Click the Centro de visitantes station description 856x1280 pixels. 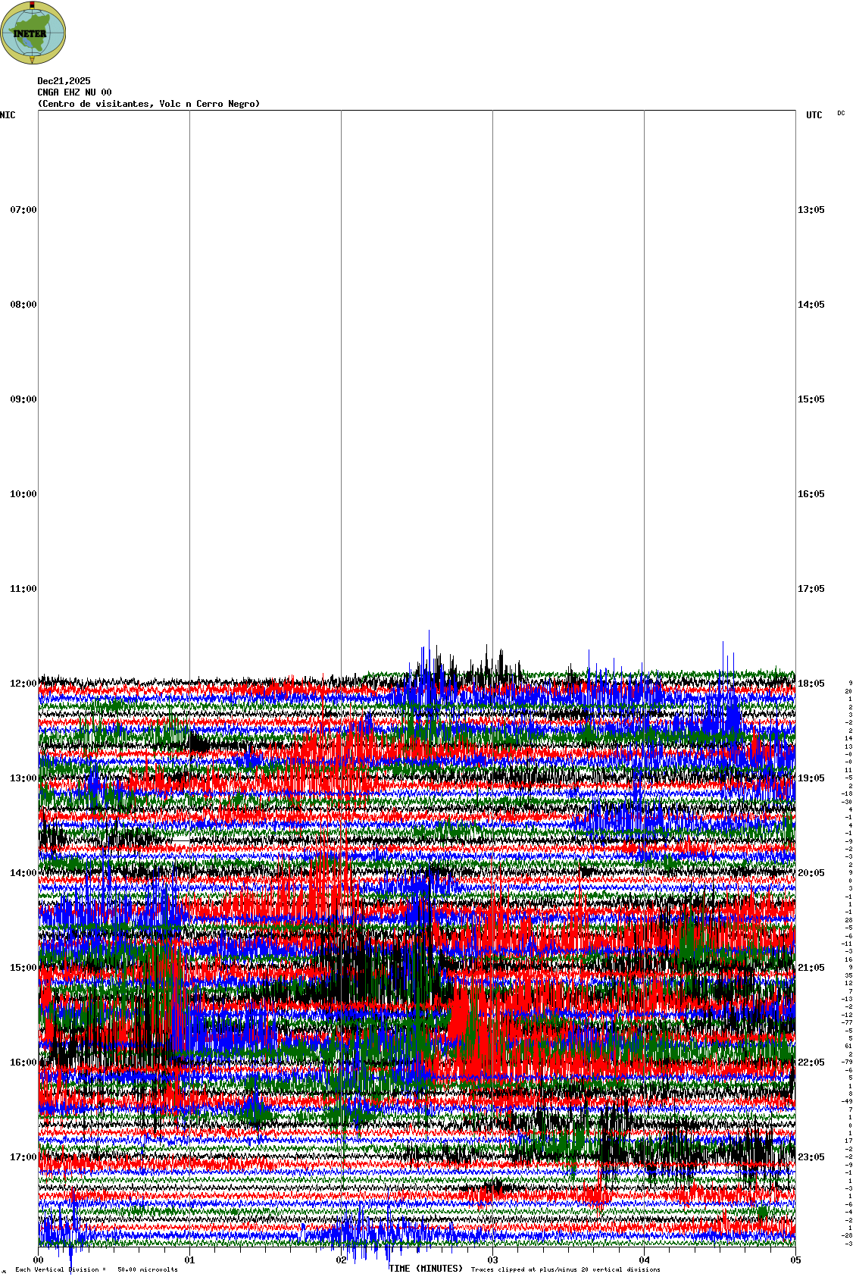[148, 104]
